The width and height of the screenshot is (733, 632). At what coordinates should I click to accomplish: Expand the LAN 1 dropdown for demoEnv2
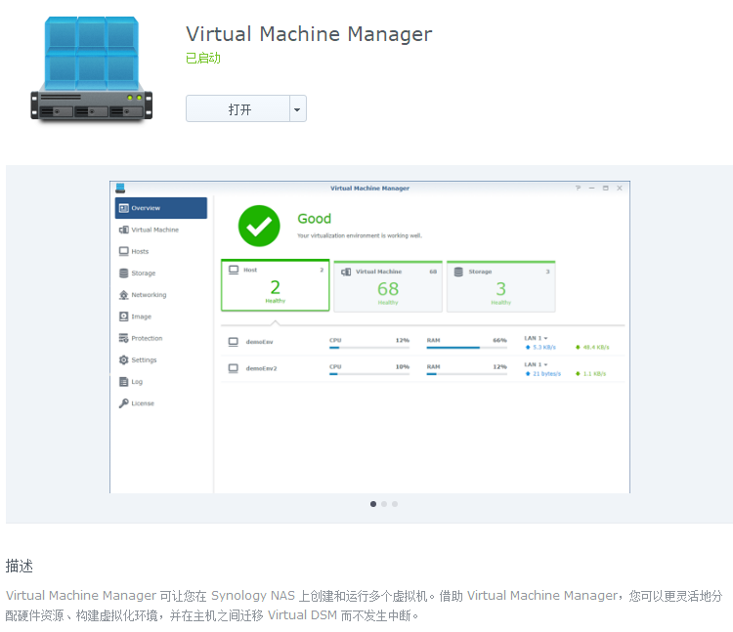545,364
